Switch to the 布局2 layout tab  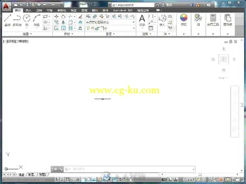[x=42, y=174]
